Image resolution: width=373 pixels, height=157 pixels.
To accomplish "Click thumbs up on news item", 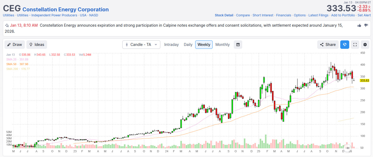I will coord(359,25).
